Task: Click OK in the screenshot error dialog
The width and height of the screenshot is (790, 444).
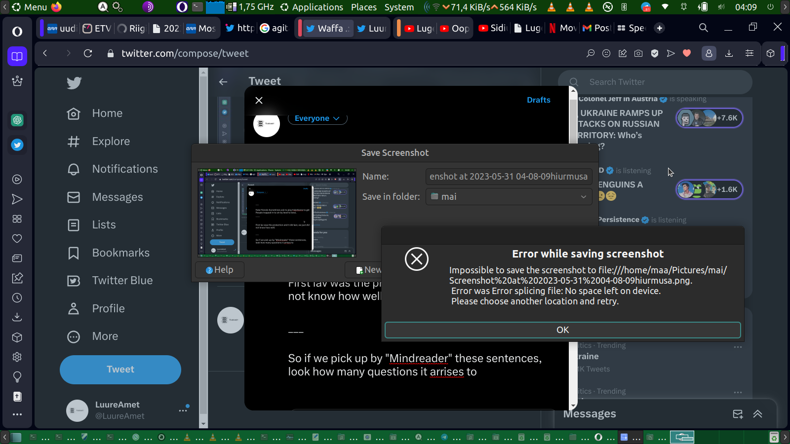Action: pos(562,330)
